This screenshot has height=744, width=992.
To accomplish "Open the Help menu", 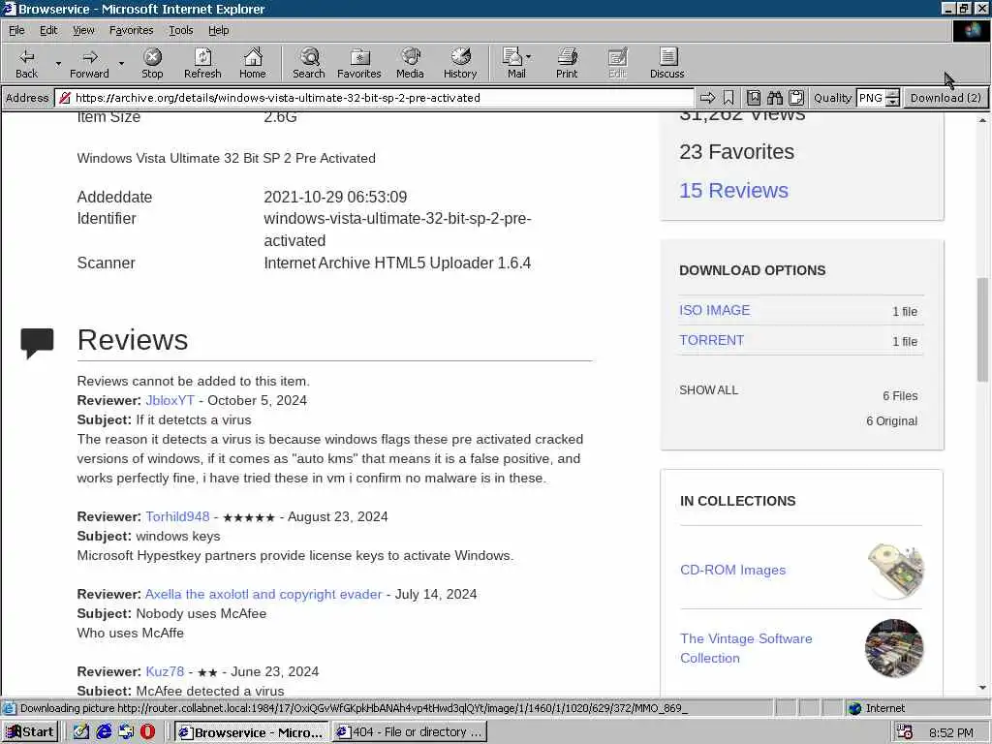I will pos(218,30).
